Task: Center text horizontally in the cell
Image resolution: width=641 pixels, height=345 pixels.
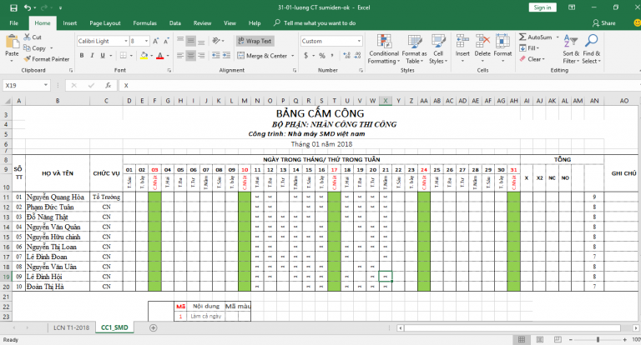Action: click(x=190, y=56)
